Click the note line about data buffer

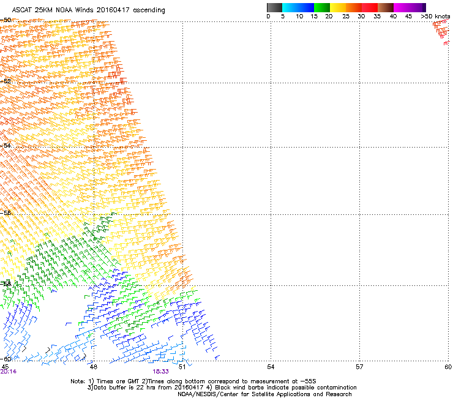(x=222, y=388)
